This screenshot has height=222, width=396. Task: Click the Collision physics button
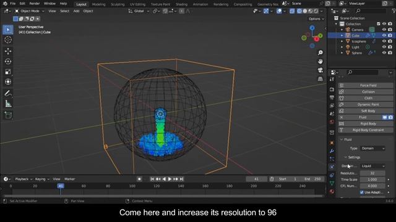(366, 92)
